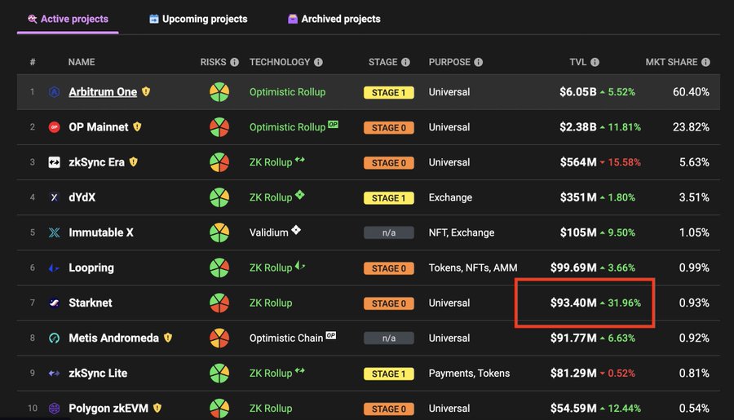Click the Tokens, NFTs, AMM purpose cell

[x=473, y=267]
